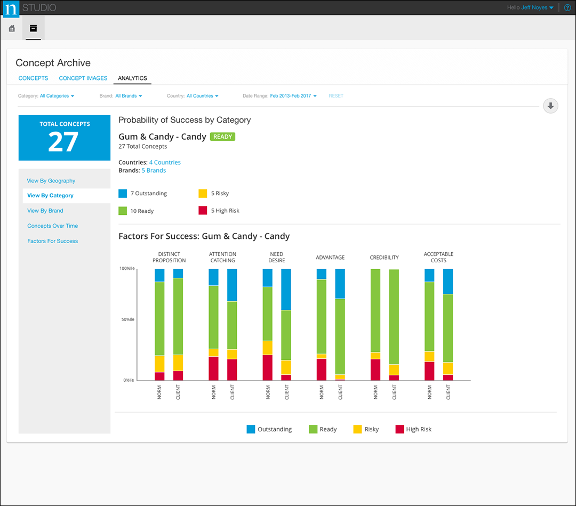Click Ready swatch in bottom chart legend
The height and width of the screenshot is (506, 576).
pyautogui.click(x=314, y=429)
